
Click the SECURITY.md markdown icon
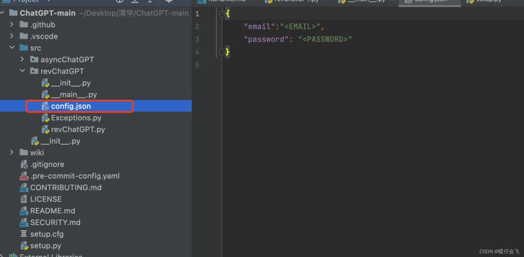point(24,222)
